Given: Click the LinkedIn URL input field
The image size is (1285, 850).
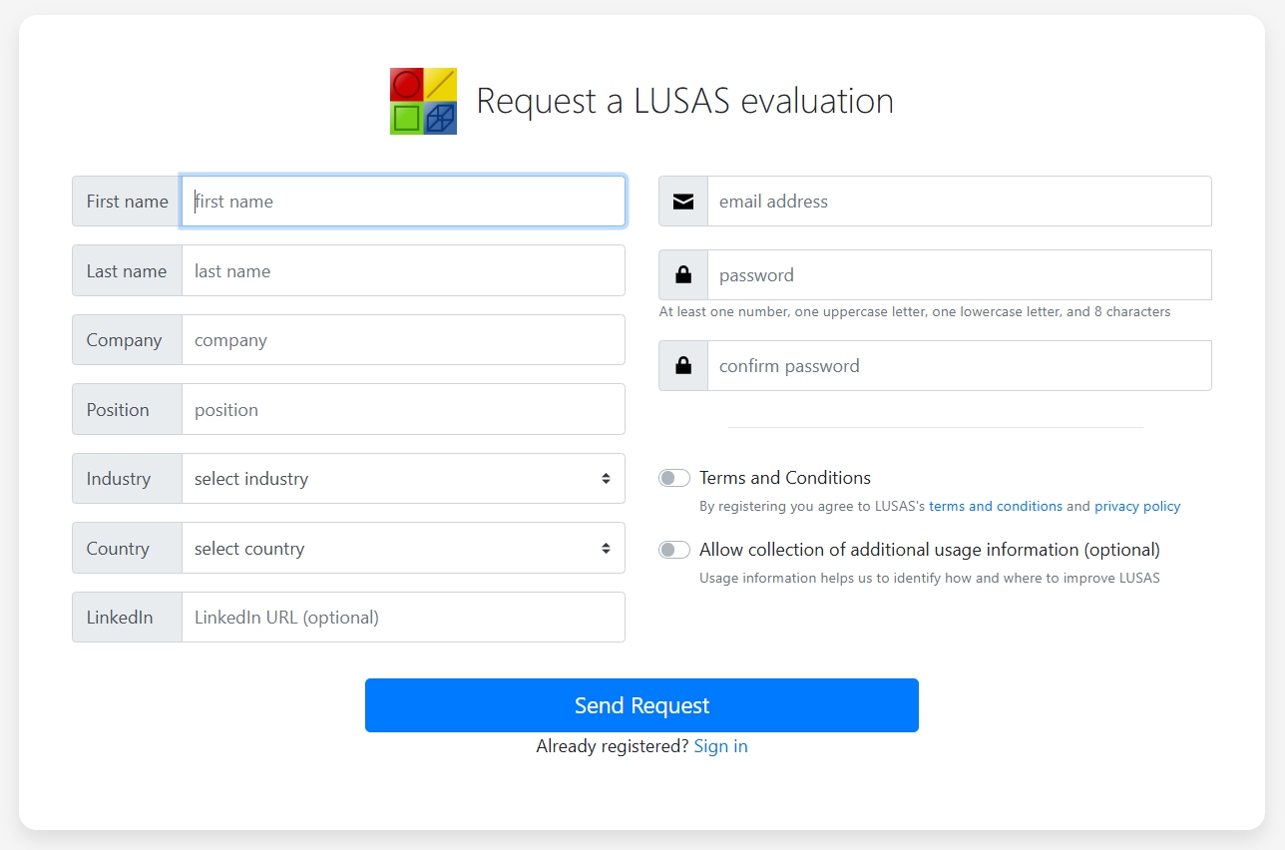Looking at the screenshot, I should point(403,618).
